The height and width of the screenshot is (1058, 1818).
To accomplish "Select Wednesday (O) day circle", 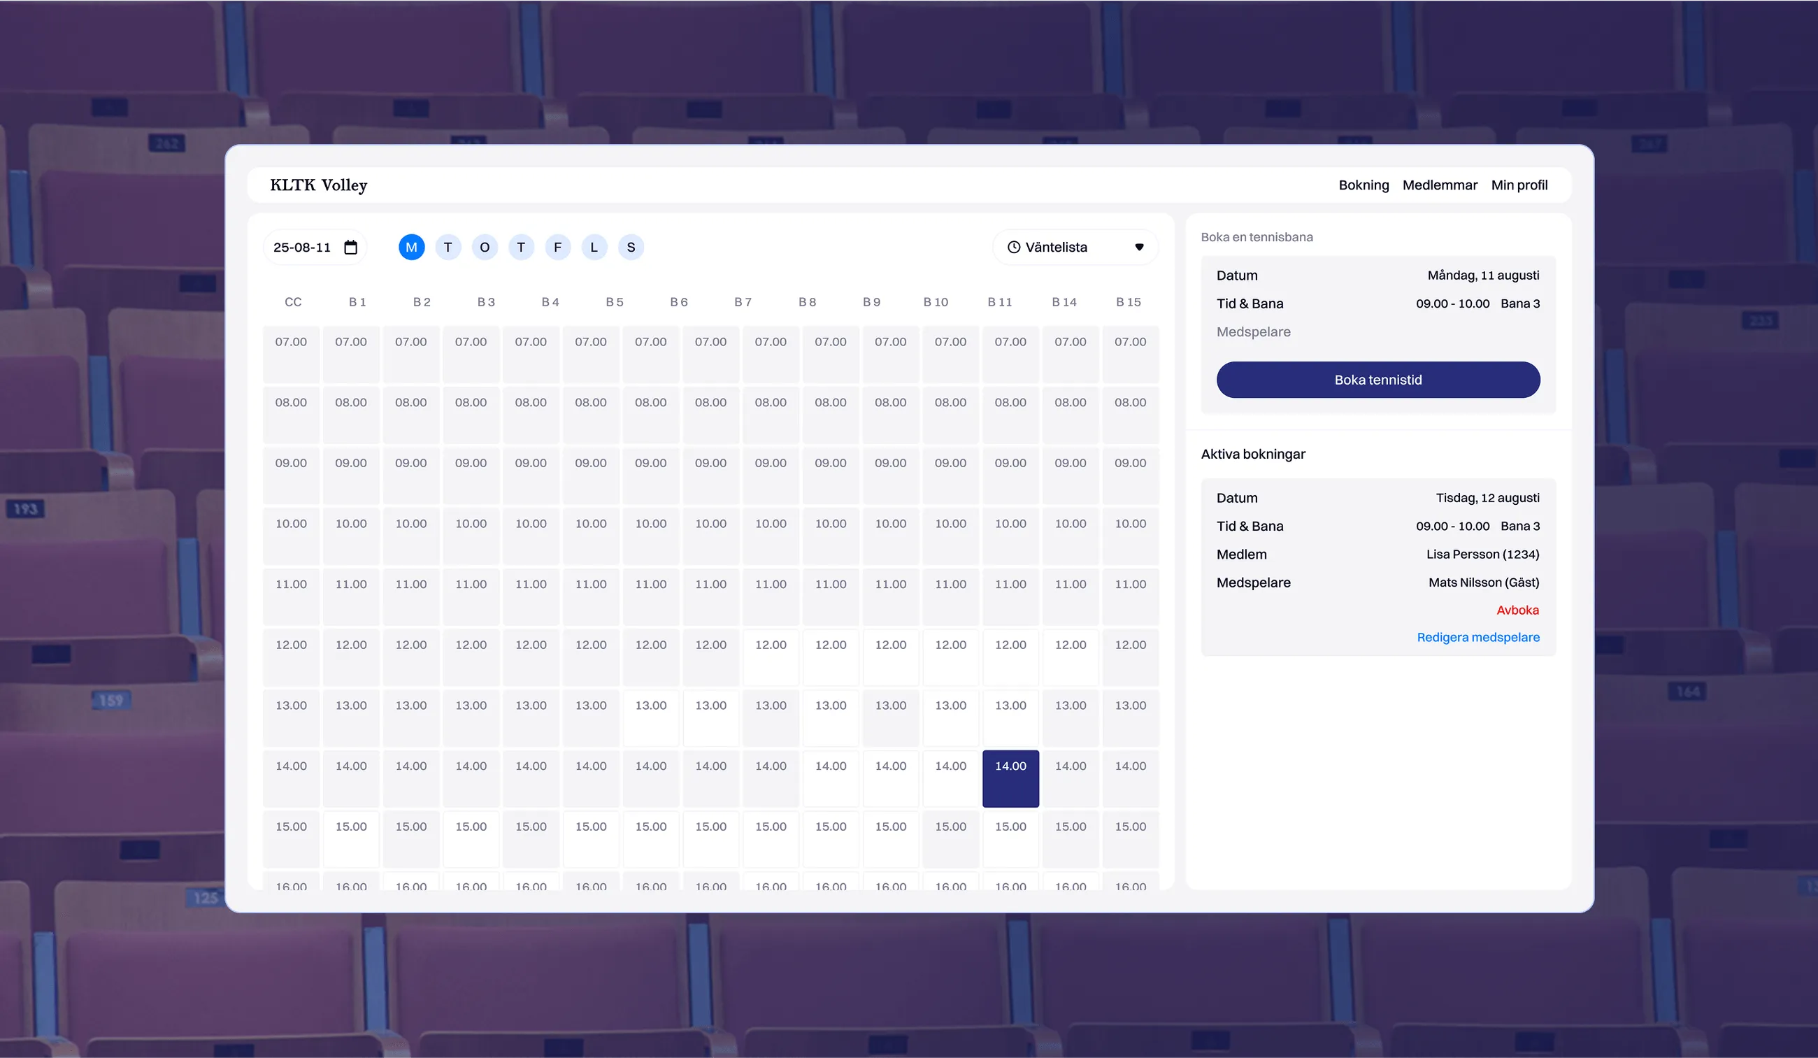I will [485, 248].
